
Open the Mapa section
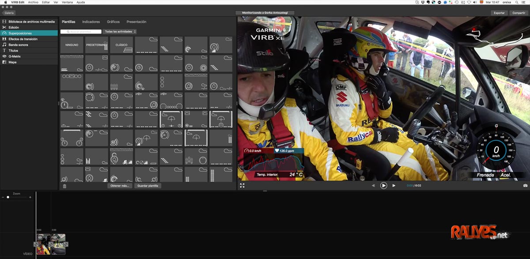[29, 62]
